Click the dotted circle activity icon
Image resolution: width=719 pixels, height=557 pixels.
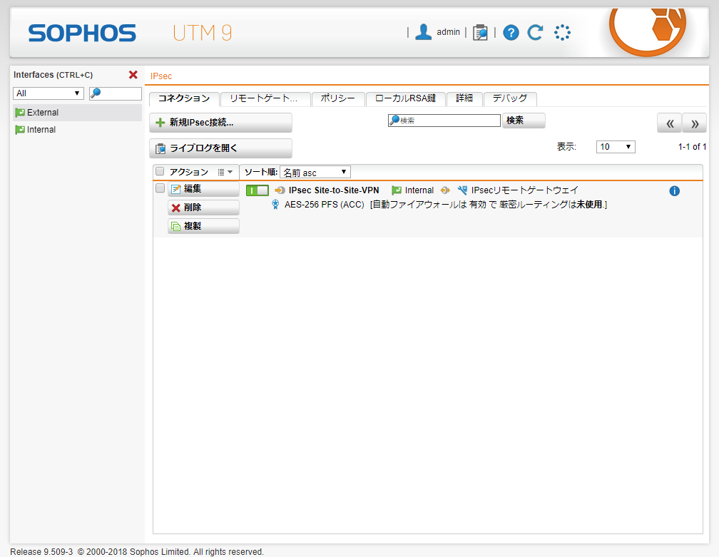click(x=562, y=32)
